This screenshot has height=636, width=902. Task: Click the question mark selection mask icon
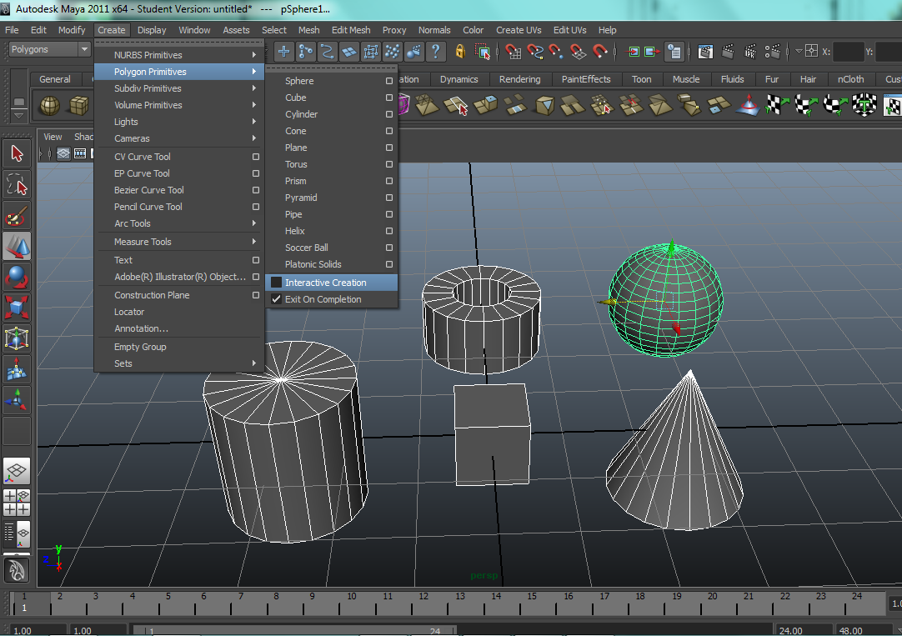point(436,52)
